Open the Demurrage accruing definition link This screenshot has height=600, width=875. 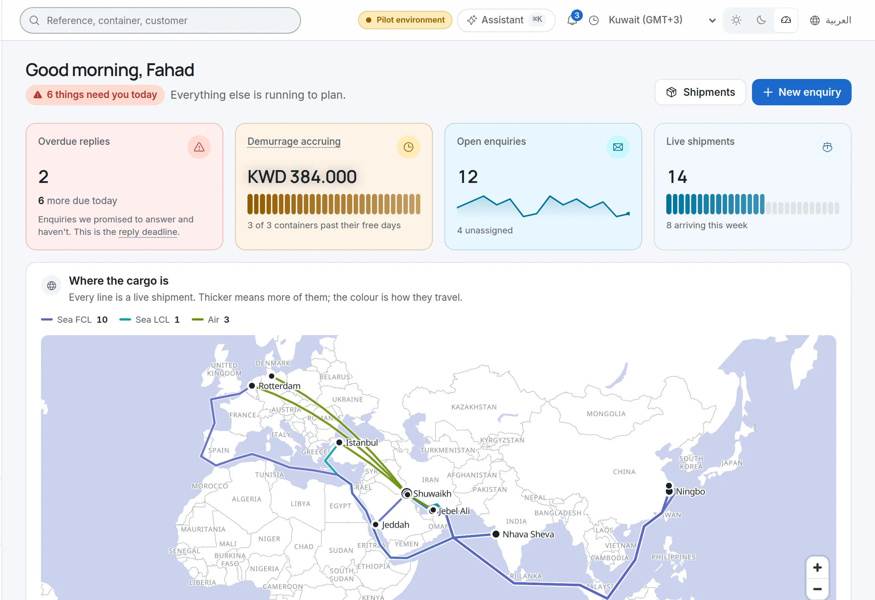[x=294, y=142]
